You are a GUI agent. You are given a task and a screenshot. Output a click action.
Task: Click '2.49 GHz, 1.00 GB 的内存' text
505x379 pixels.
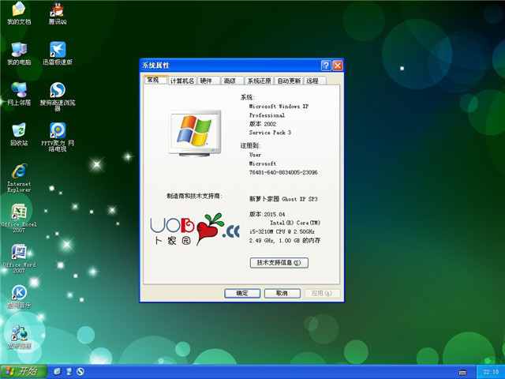coord(284,240)
